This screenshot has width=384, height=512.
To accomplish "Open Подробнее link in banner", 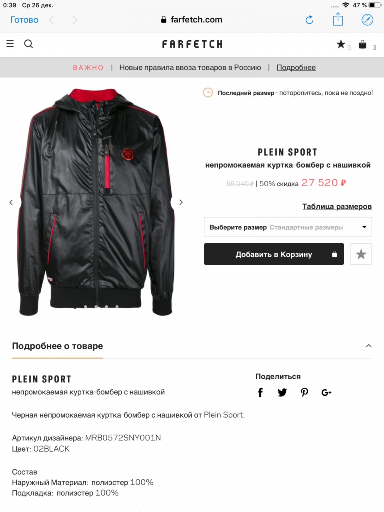I will tap(296, 68).
